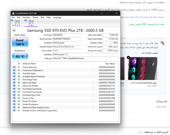Viewport: 170px width, 135px height.
Task: Open the File menu
Action: tap(13, 18)
